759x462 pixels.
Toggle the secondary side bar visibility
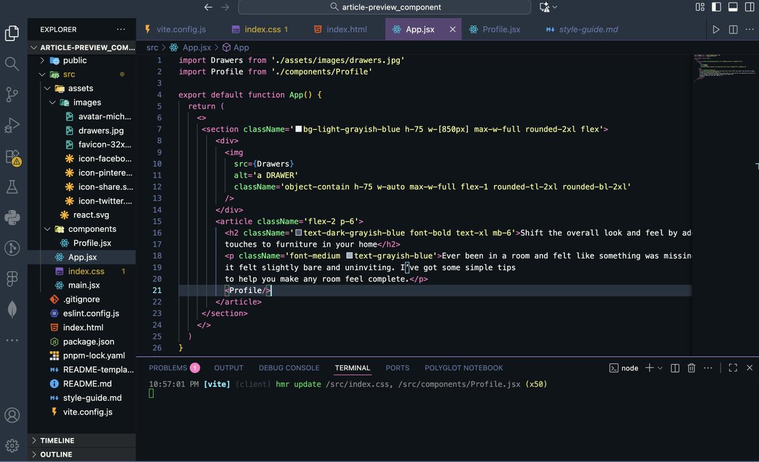(749, 7)
